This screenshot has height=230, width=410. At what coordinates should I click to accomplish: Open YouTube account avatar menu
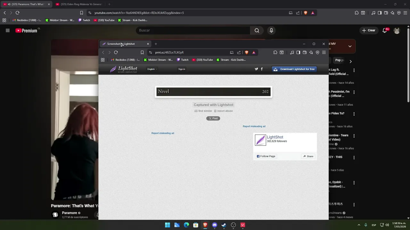(x=397, y=30)
